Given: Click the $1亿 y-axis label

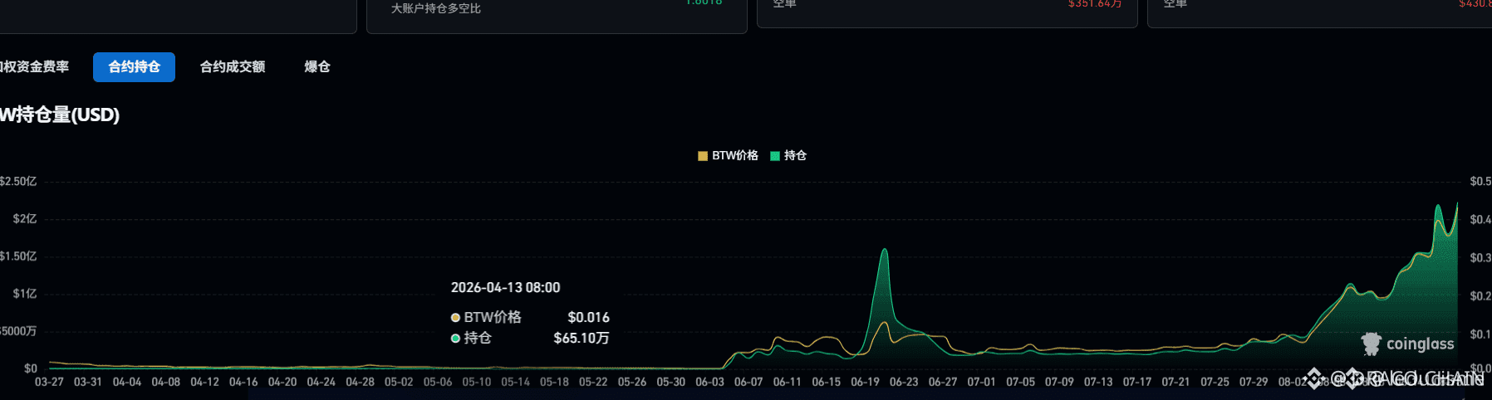Looking at the screenshot, I should tap(25, 294).
